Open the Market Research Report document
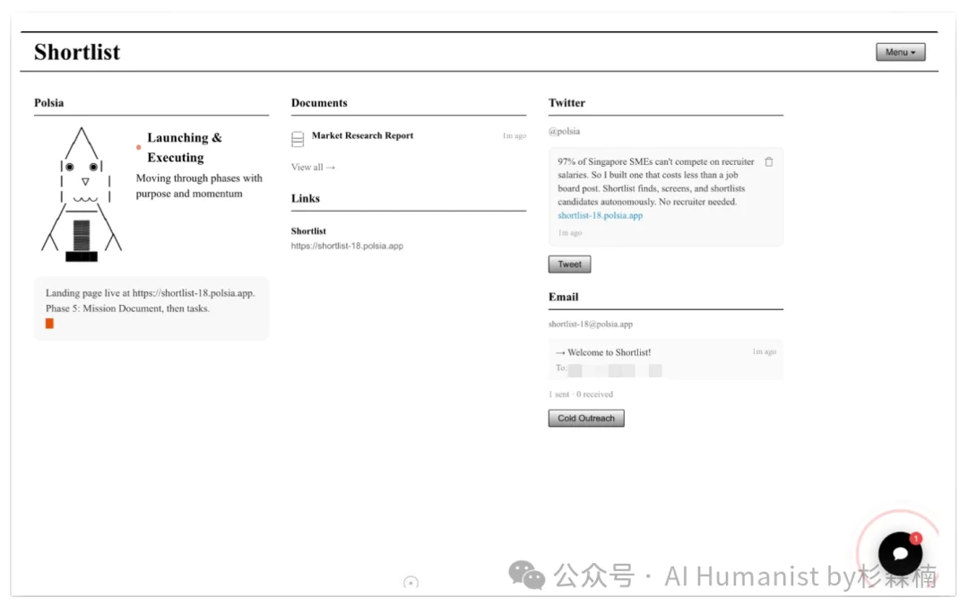Viewport: 968px width, 615px height. pos(363,136)
